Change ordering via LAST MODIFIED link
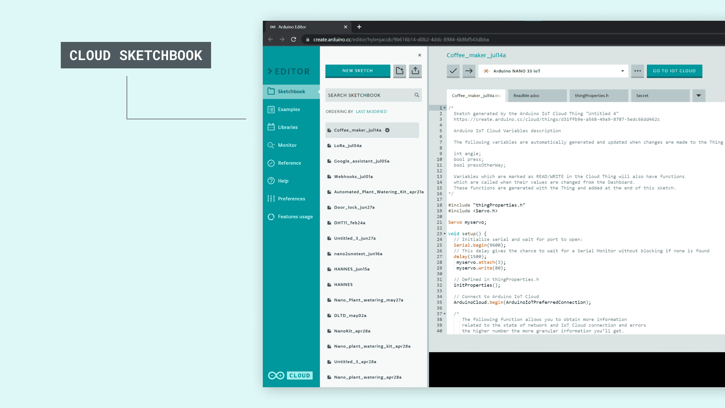The height and width of the screenshot is (408, 725). (x=371, y=112)
